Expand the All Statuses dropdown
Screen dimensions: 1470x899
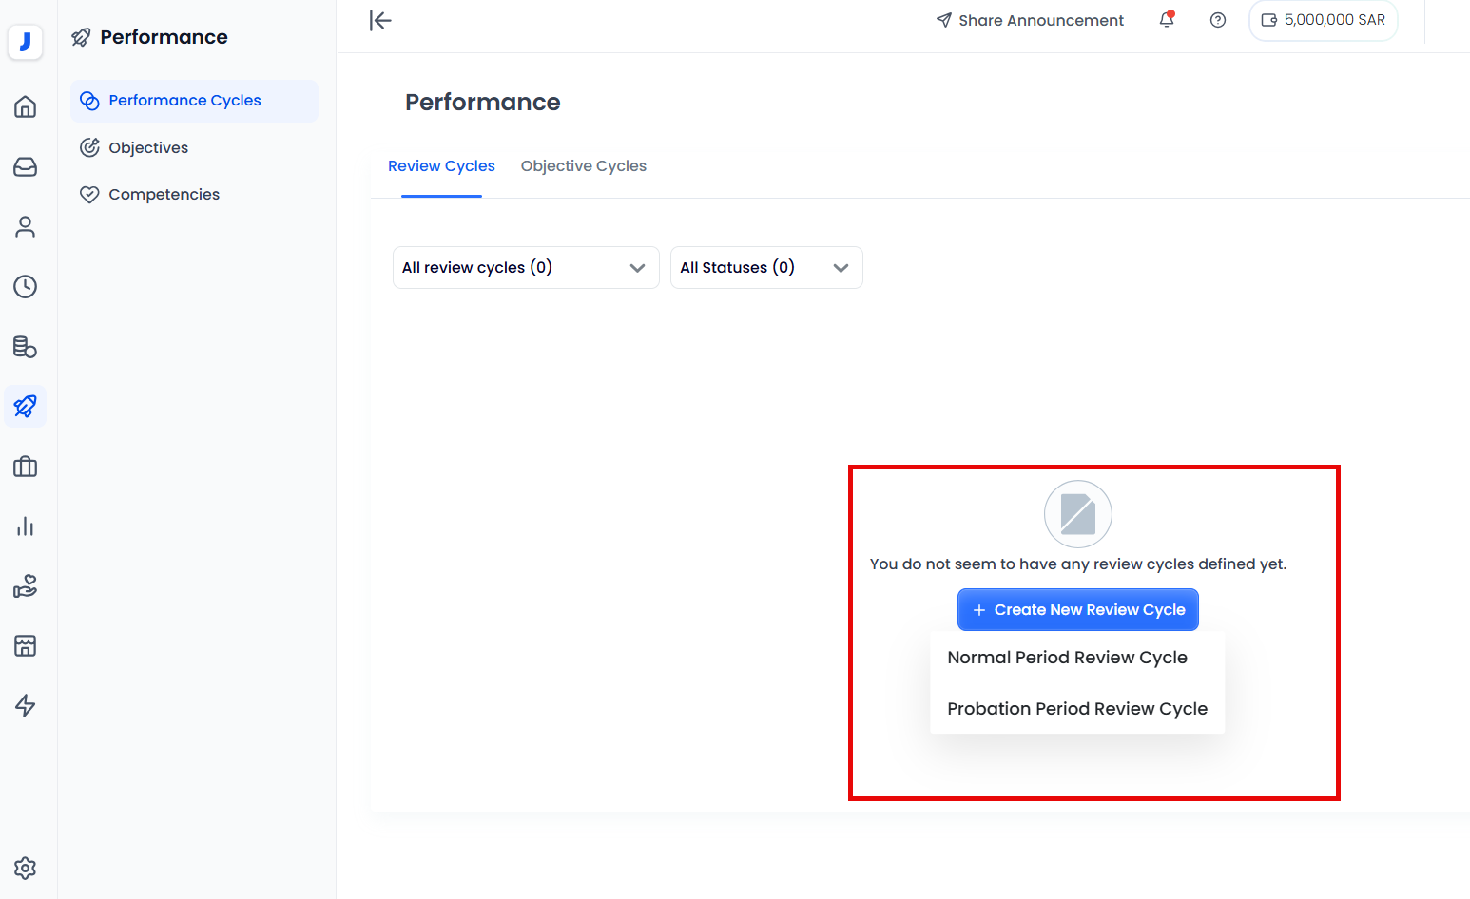click(x=765, y=268)
